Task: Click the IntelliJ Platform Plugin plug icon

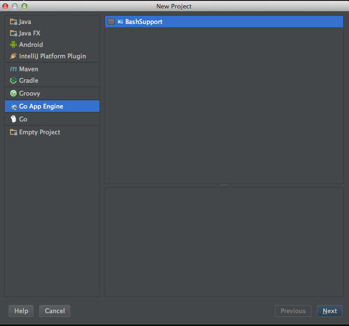Action: pyautogui.click(x=13, y=56)
